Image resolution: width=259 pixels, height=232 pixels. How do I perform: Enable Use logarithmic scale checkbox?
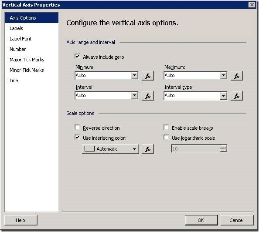tap(166, 138)
